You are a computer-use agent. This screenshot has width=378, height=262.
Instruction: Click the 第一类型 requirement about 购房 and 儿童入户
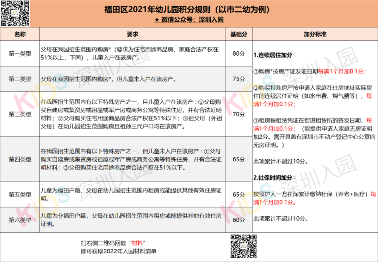[130, 54]
